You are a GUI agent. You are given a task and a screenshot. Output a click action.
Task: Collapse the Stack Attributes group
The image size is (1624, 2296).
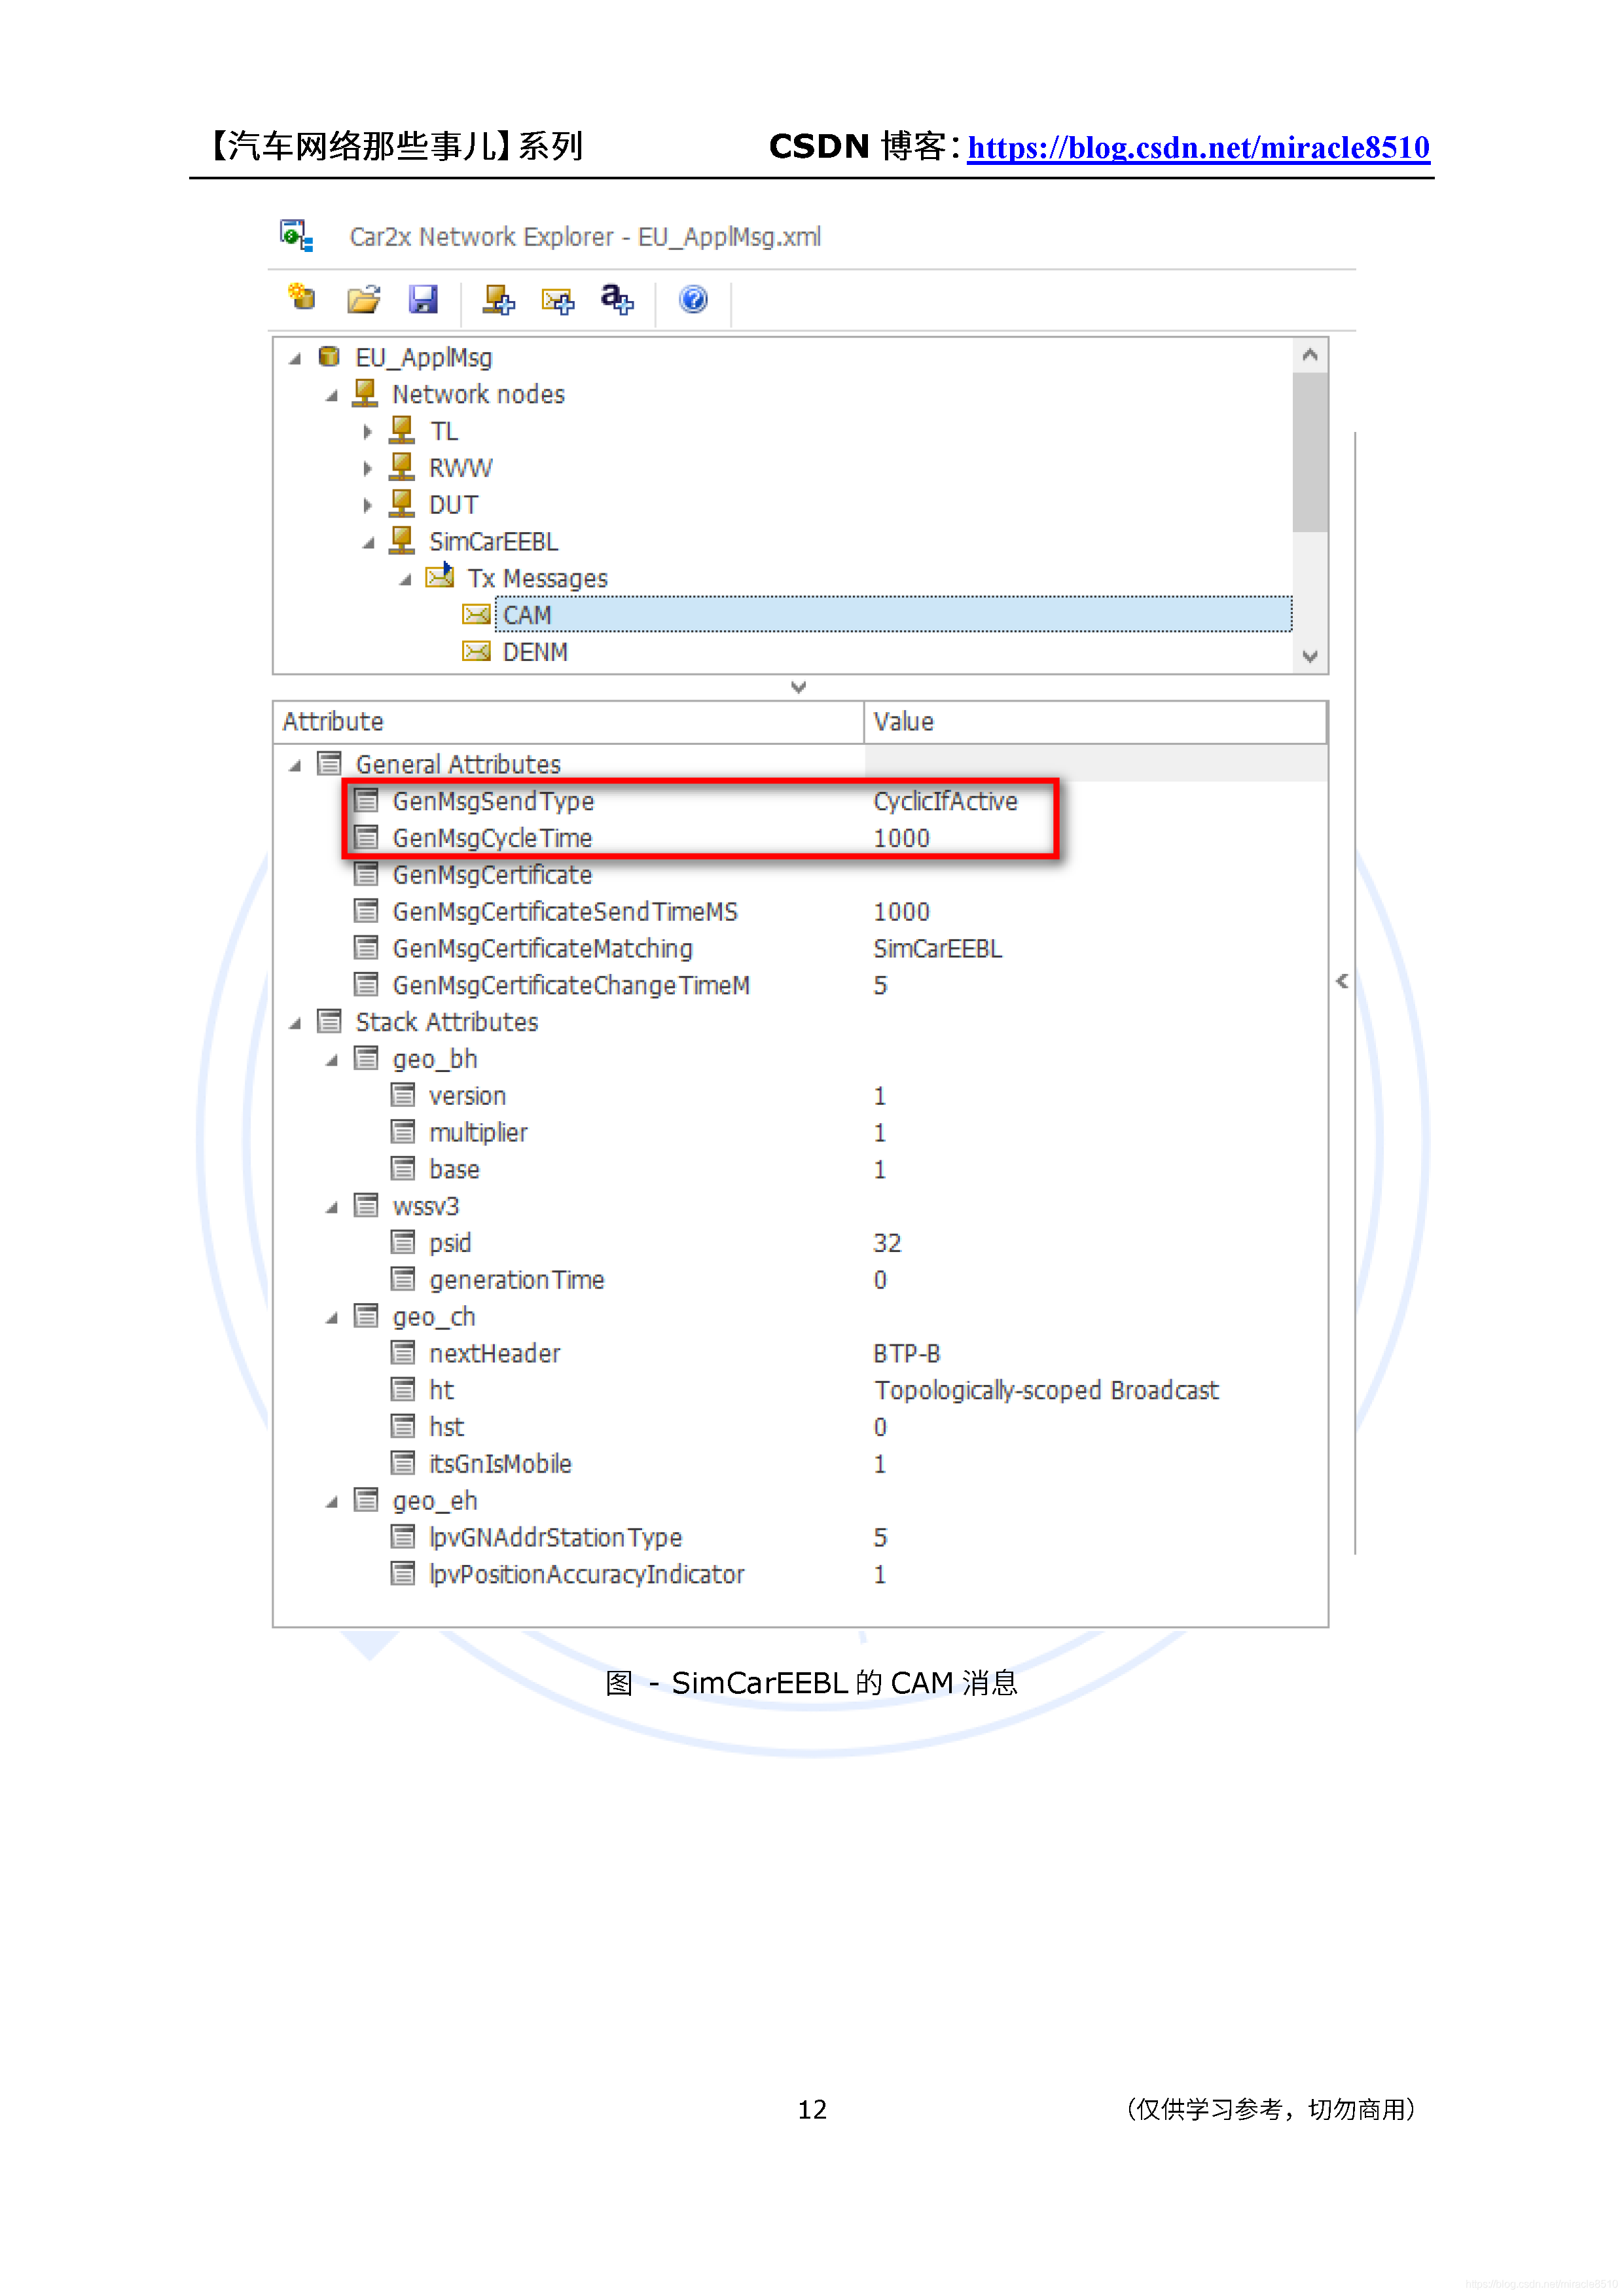coord(295,1024)
